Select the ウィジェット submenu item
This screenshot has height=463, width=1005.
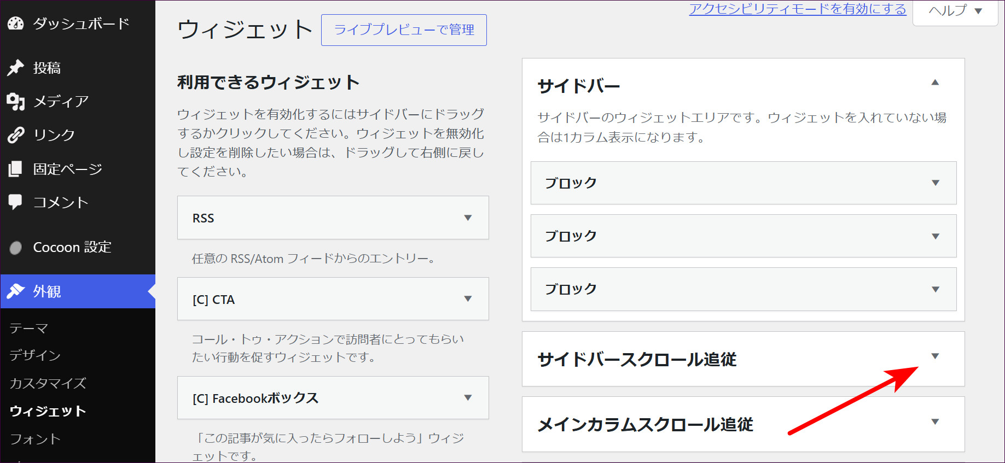48,411
